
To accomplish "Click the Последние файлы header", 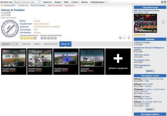I will (x=150, y=114).
